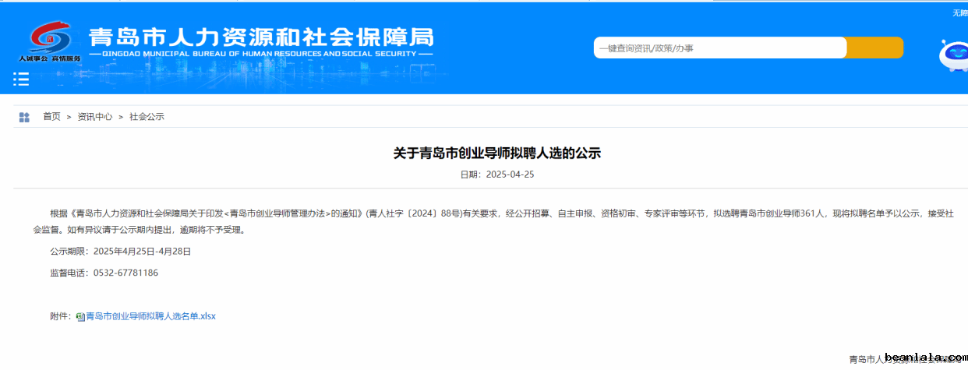
Task: Download 青岛市创业导师拟聘人选名单.xlsx attachment
Action: pyautogui.click(x=150, y=316)
